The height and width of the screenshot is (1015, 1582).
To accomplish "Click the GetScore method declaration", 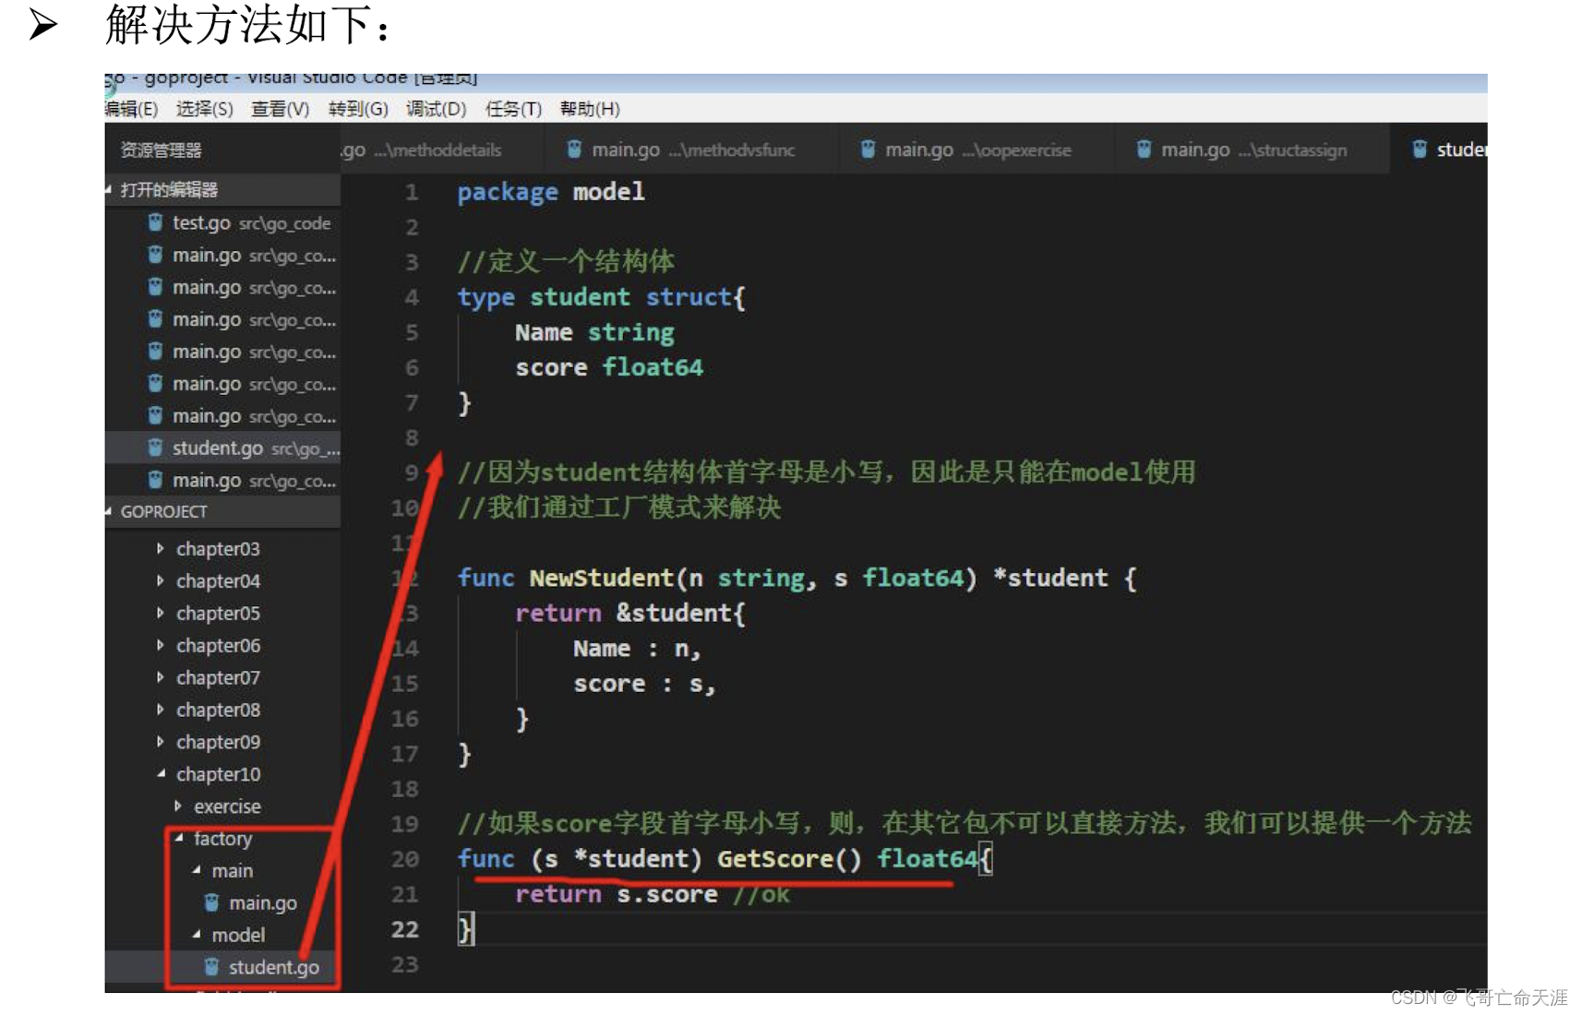I will 725,859.
